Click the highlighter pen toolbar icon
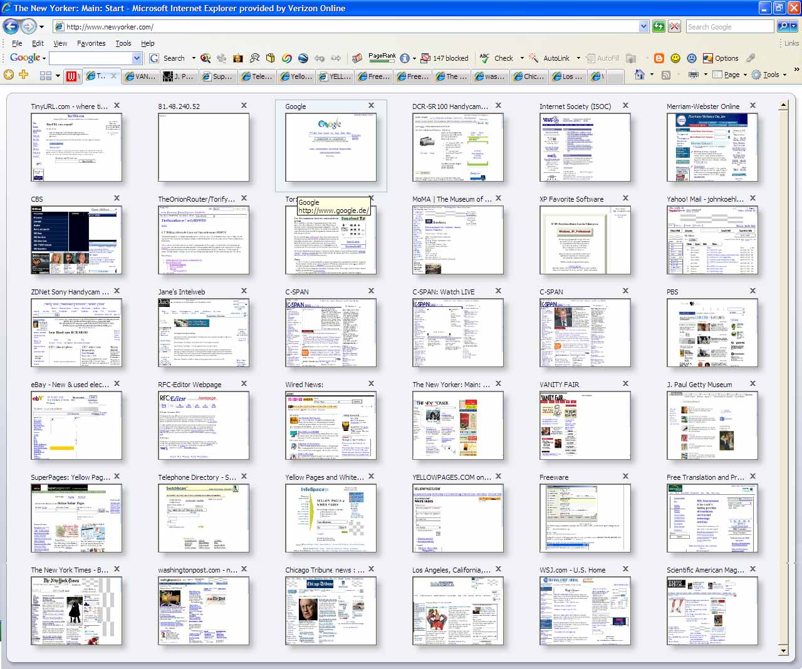The width and height of the screenshot is (802, 669). (x=751, y=58)
